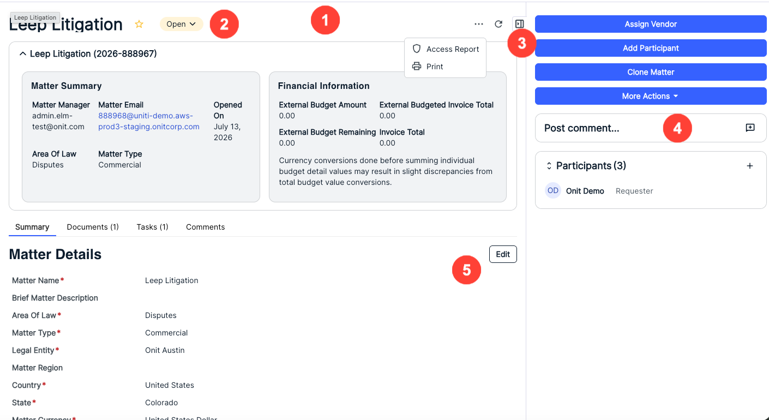Click the shield Access Report icon
This screenshot has height=420, width=769.
pos(417,49)
